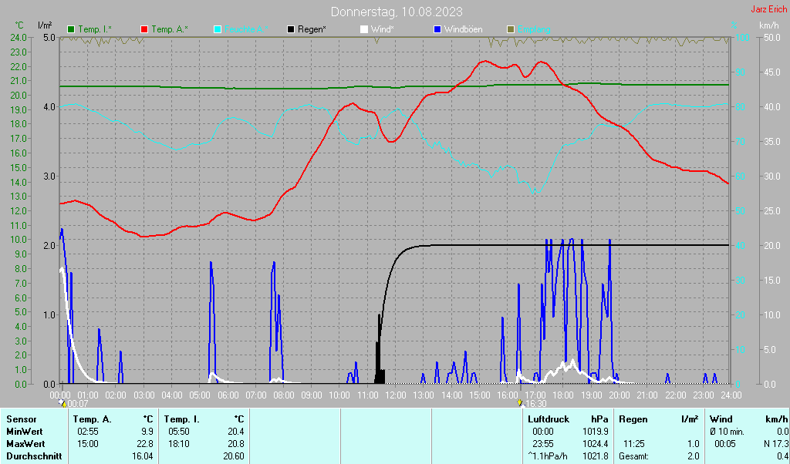Screen dimensions: 790x464
Task: Click the time '05:50' in the Temp. I. column
Action: pos(179,432)
